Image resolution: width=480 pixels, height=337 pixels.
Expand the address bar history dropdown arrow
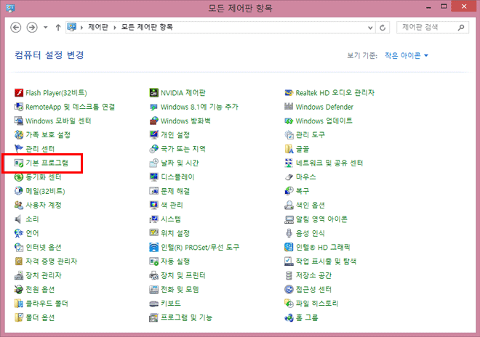click(370, 28)
